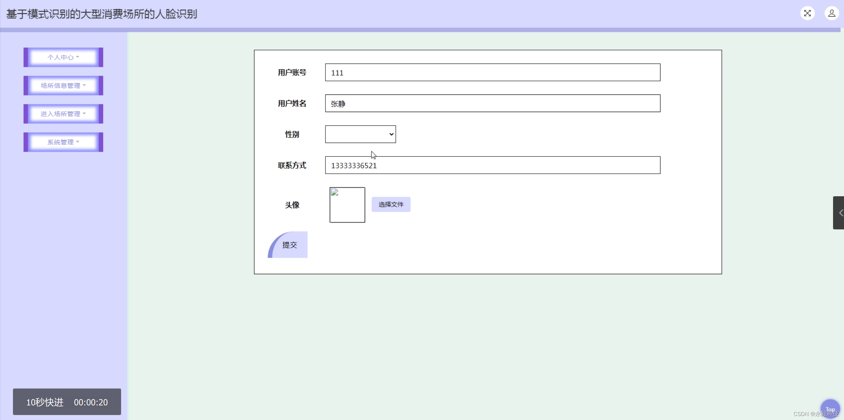Expand the 场所信息管理 menu
Viewport: 844px width, 420px height.
tap(63, 86)
